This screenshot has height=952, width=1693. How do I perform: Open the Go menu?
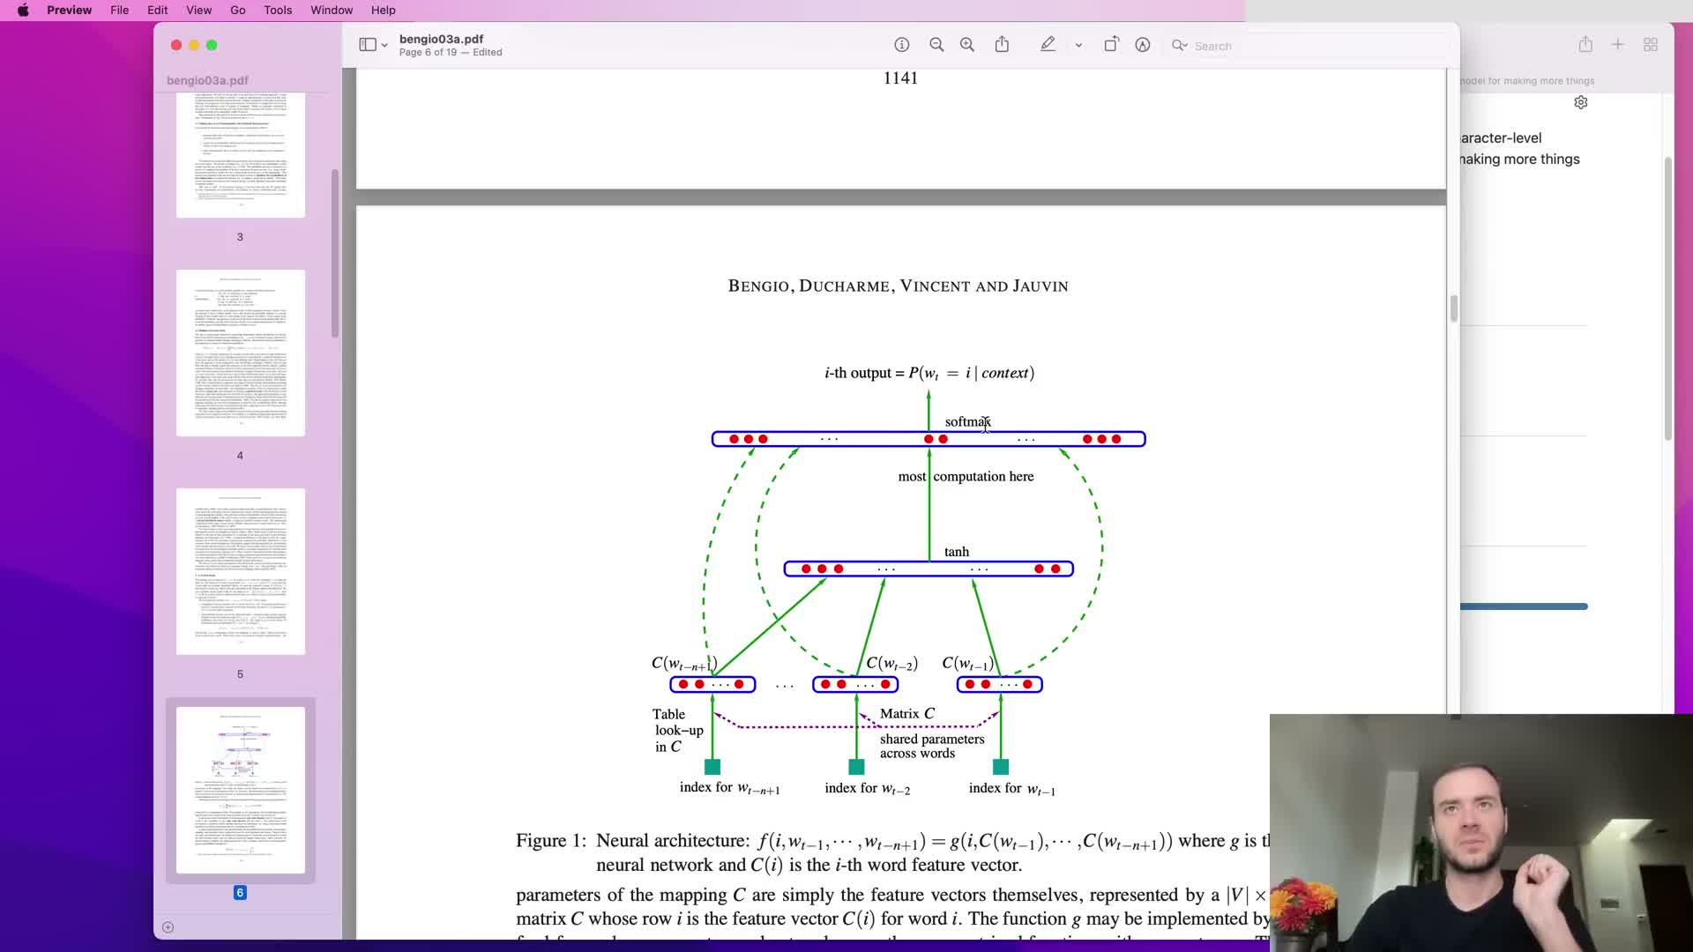click(237, 11)
